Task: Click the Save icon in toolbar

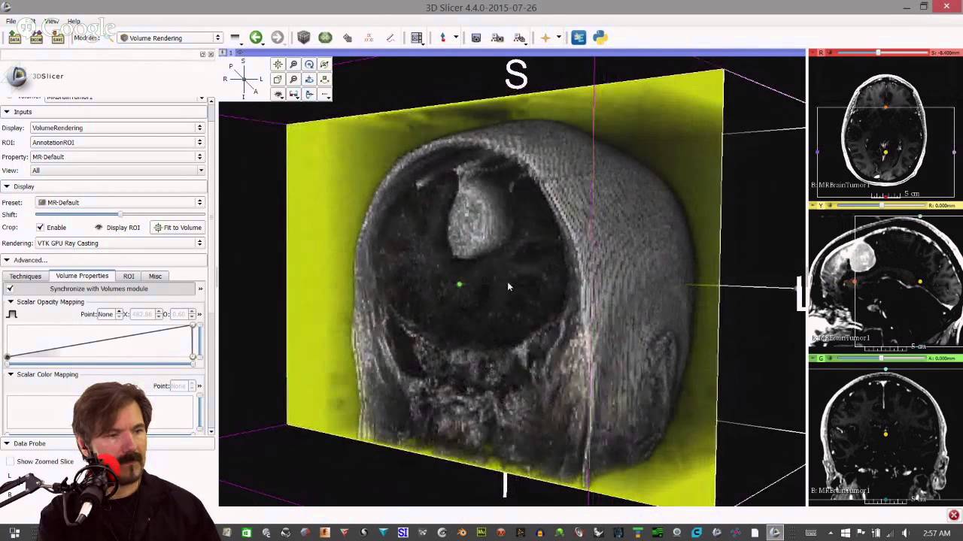Action: (x=57, y=38)
